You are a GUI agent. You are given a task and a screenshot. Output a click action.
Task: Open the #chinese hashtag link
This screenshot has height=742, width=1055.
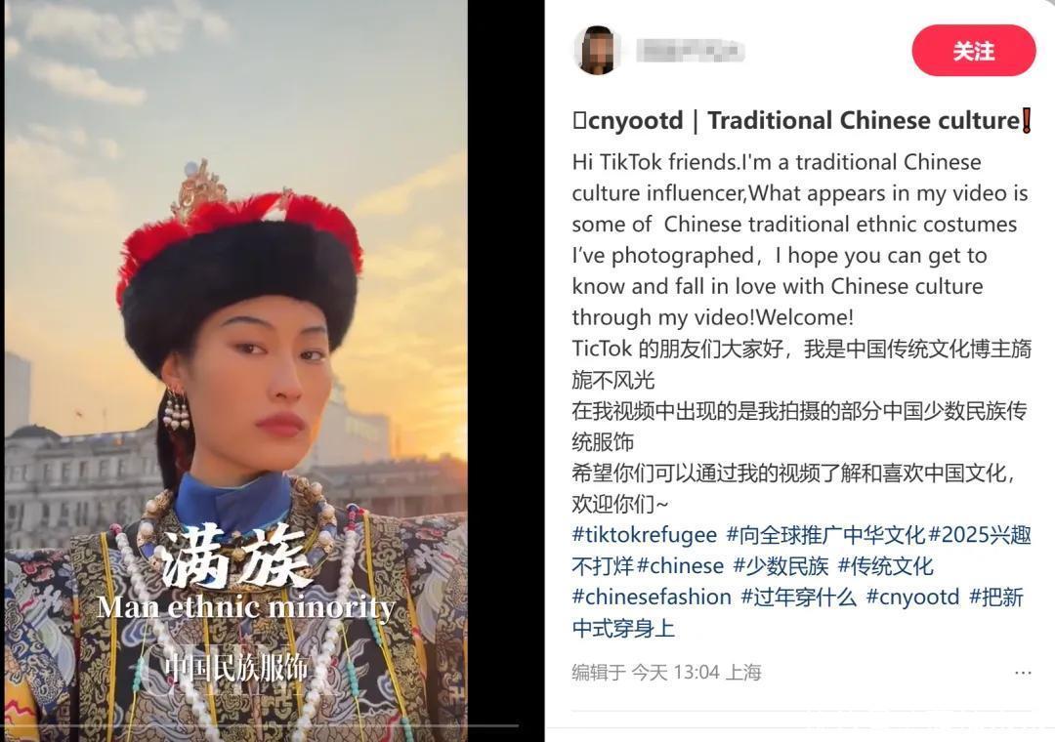(680, 565)
